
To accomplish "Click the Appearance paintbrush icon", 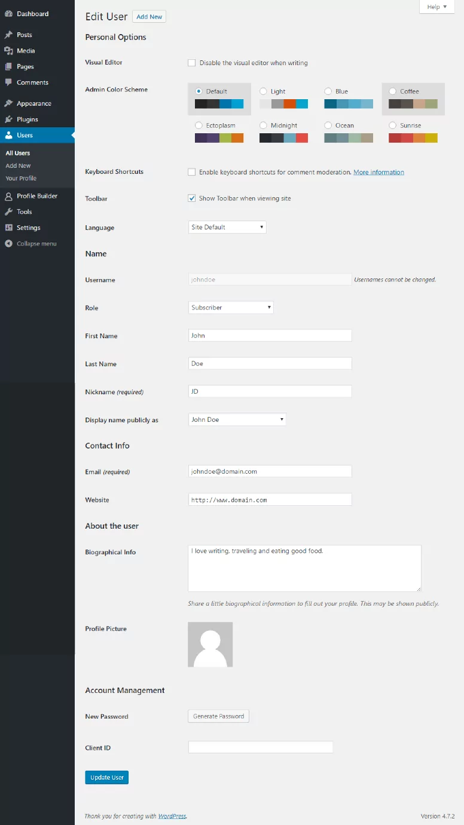I will (8, 103).
